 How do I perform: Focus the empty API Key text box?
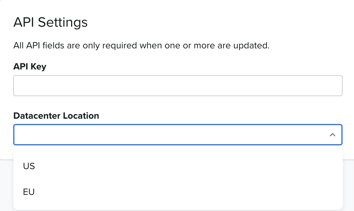click(178, 86)
